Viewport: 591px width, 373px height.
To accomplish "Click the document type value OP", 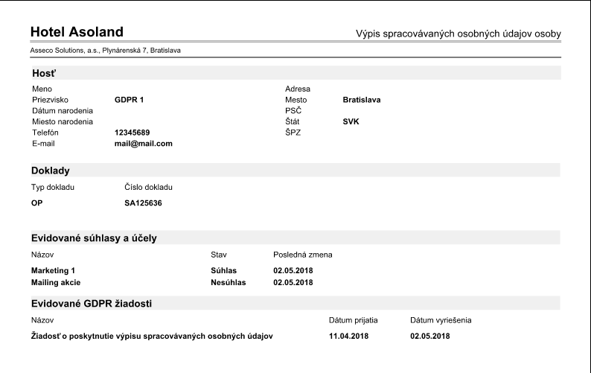I will [36, 203].
